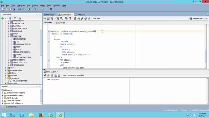
Task: Select the FECHANACIMIENTO column
Action: 24,44
